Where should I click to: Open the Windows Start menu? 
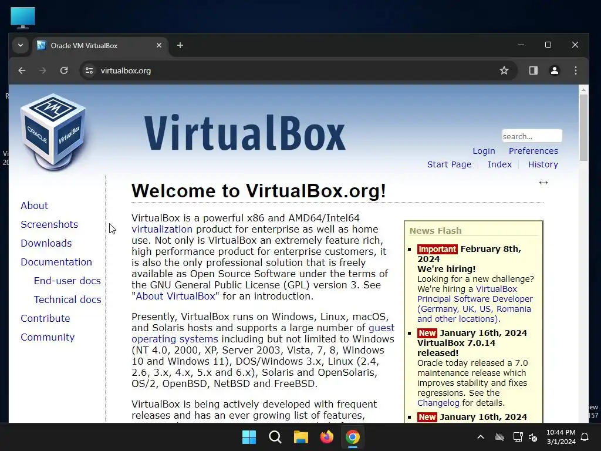pyautogui.click(x=249, y=437)
